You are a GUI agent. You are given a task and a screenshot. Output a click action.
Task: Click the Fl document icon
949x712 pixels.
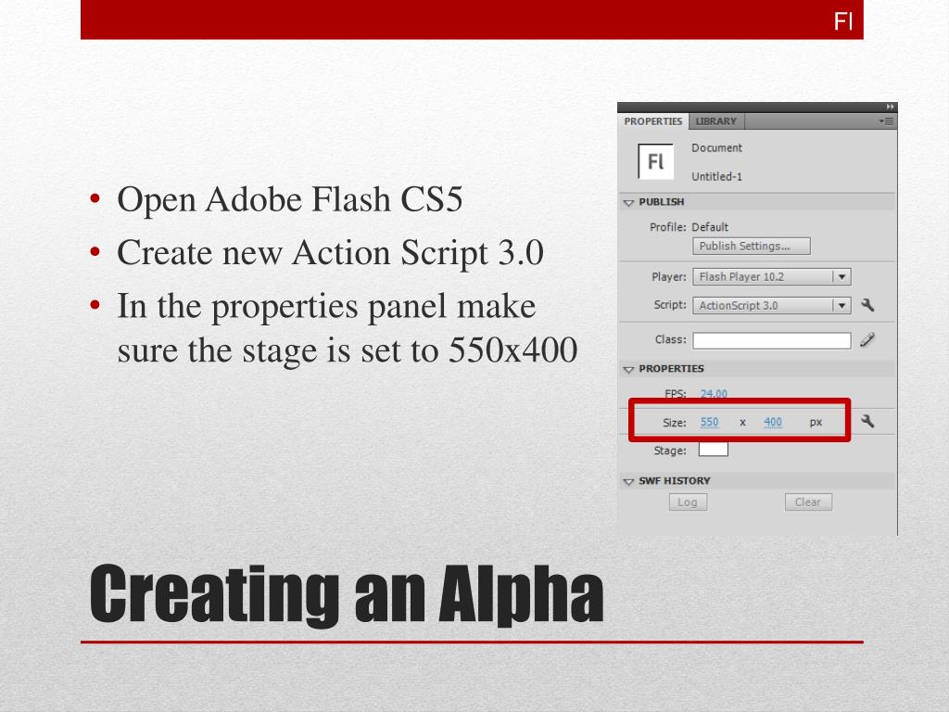(655, 161)
